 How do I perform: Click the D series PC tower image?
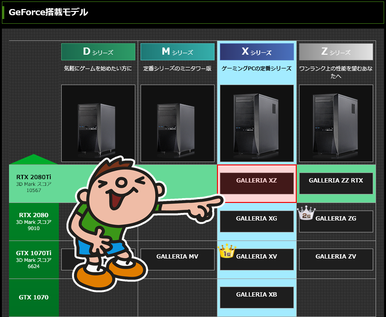pos(98,123)
